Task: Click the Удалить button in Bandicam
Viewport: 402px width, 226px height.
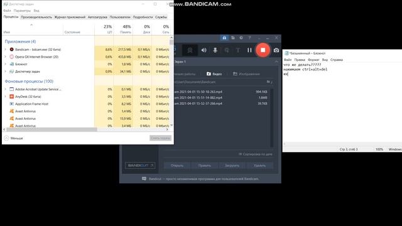Action: point(259,166)
